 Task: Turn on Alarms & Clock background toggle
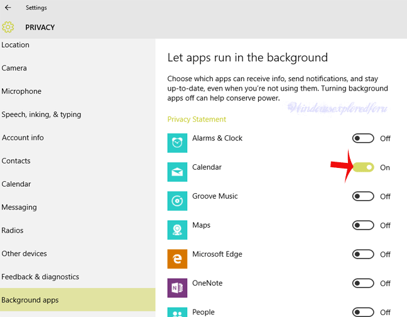click(363, 138)
